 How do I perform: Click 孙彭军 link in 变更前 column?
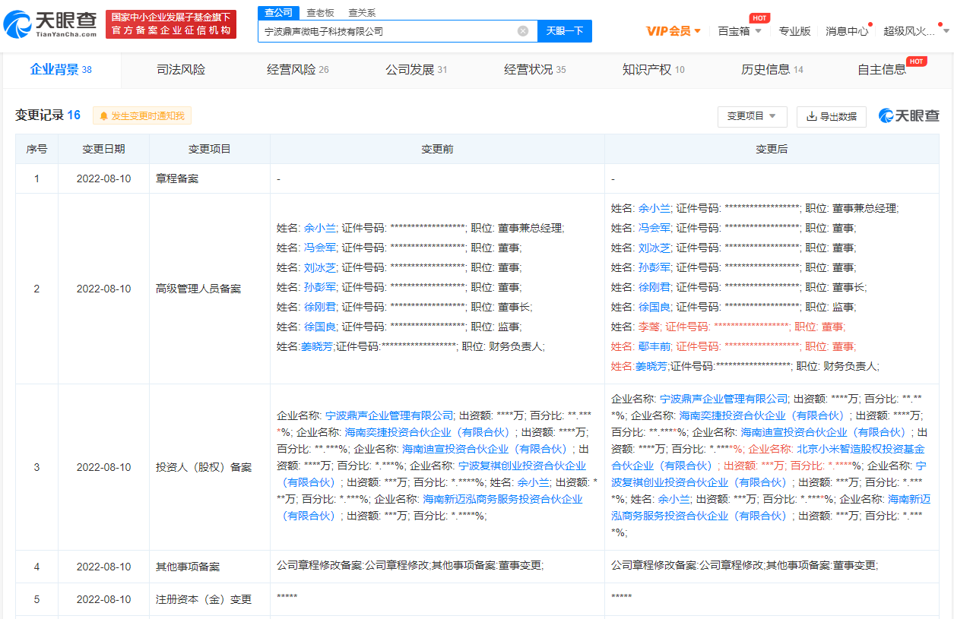(320, 287)
